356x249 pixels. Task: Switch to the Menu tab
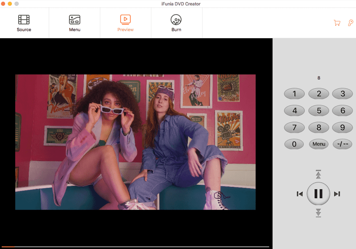pos(74,23)
